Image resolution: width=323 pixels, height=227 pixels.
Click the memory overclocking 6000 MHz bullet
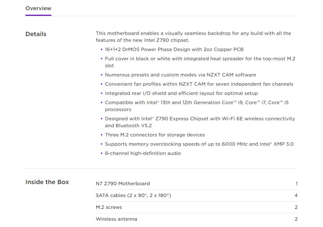point(199,144)
